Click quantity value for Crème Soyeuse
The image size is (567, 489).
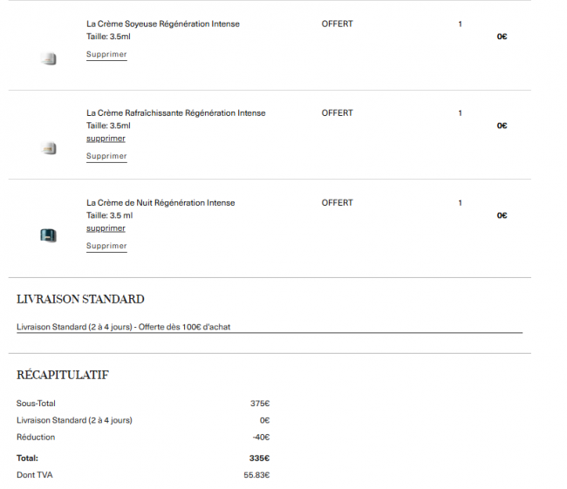[x=460, y=24]
